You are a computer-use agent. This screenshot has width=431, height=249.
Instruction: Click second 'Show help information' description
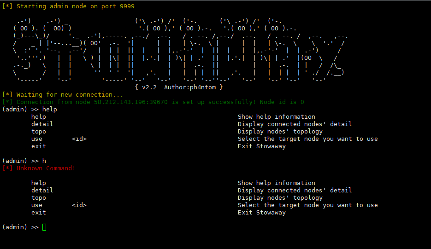tap(276, 183)
